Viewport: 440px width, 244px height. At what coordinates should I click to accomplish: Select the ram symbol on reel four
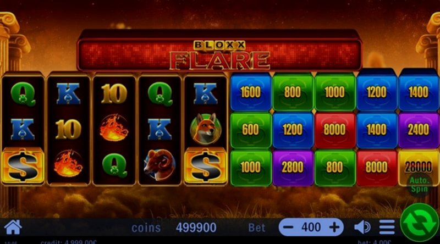[x=159, y=165]
